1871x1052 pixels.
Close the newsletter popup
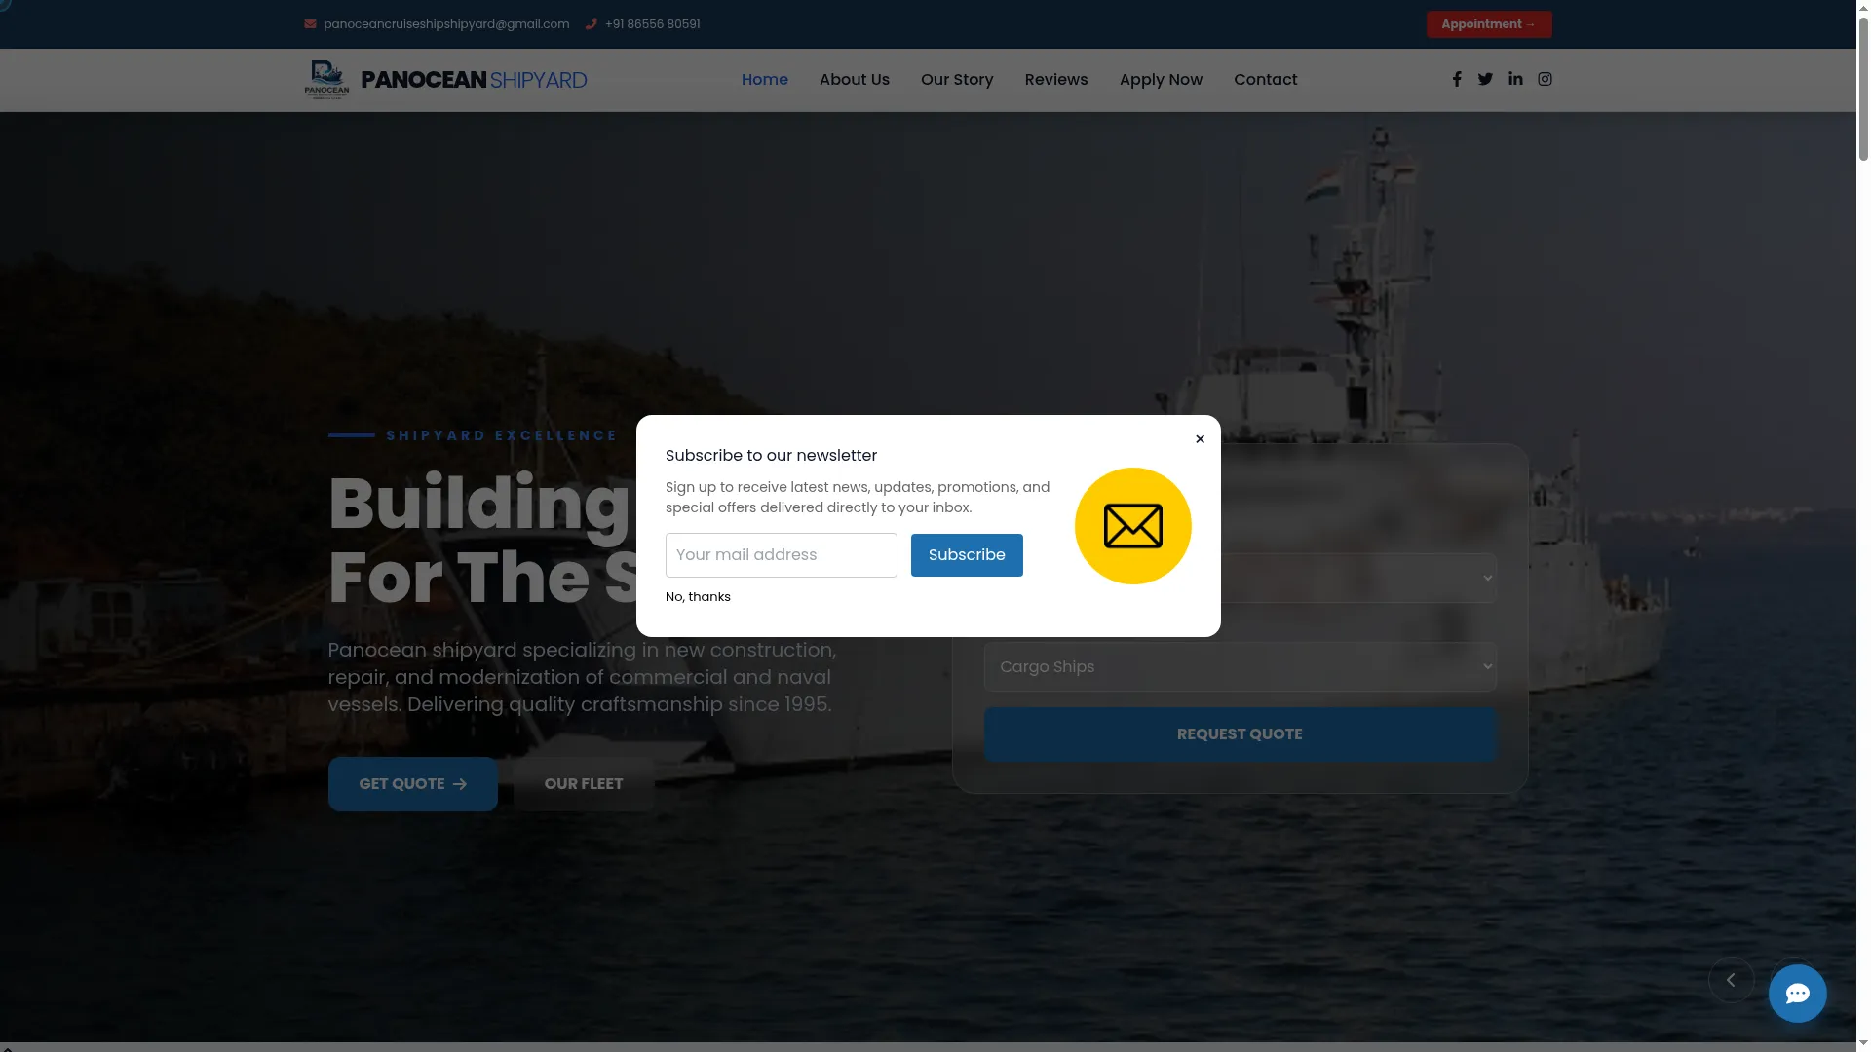[1200, 439]
